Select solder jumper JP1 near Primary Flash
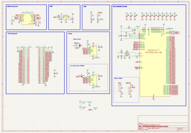The image size is (191, 133). click(x=80, y=45)
